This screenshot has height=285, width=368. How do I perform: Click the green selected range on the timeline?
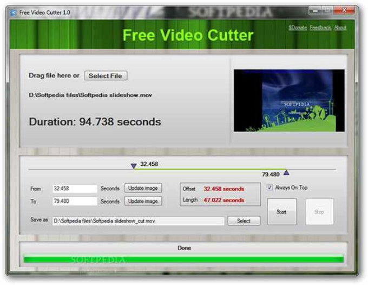(210, 169)
